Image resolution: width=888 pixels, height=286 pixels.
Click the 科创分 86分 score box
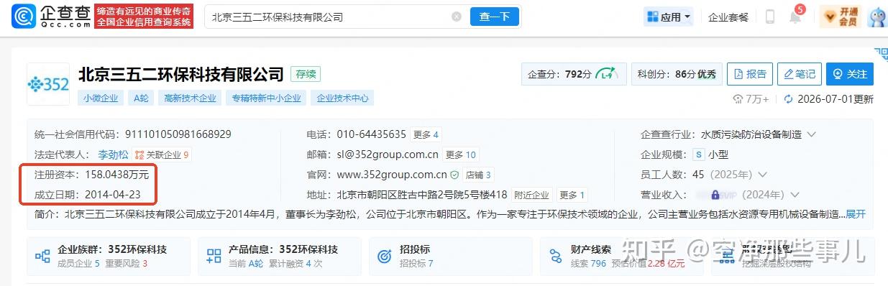click(x=677, y=74)
